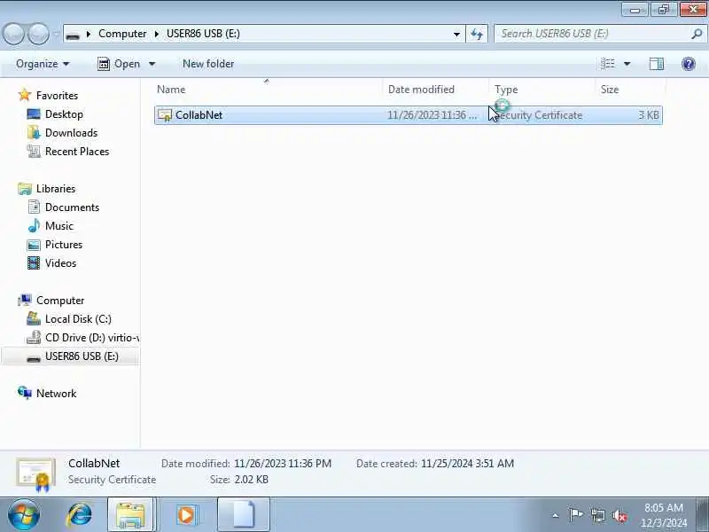Select the CollabNet certificate file
This screenshot has width=709, height=532.
(408, 115)
